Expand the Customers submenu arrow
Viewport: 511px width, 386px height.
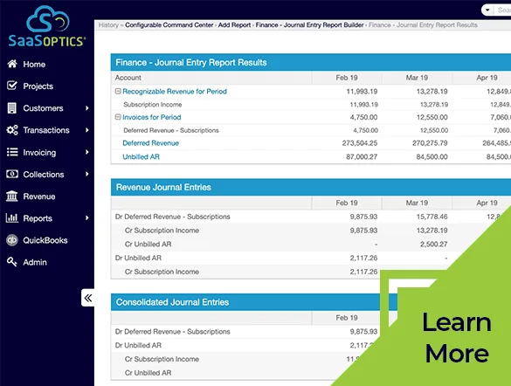click(87, 107)
